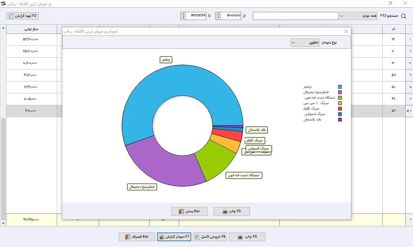Click the ۴۸۰,۰۰۰ amount cell
Image resolution: width=413 pixels, height=247 pixels.
coord(31,111)
